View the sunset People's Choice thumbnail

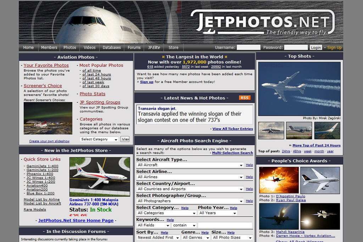click(x=279, y=180)
